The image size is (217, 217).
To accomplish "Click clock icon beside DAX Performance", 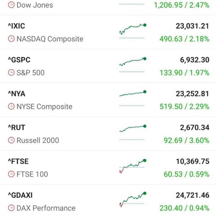I will tap(12, 208).
